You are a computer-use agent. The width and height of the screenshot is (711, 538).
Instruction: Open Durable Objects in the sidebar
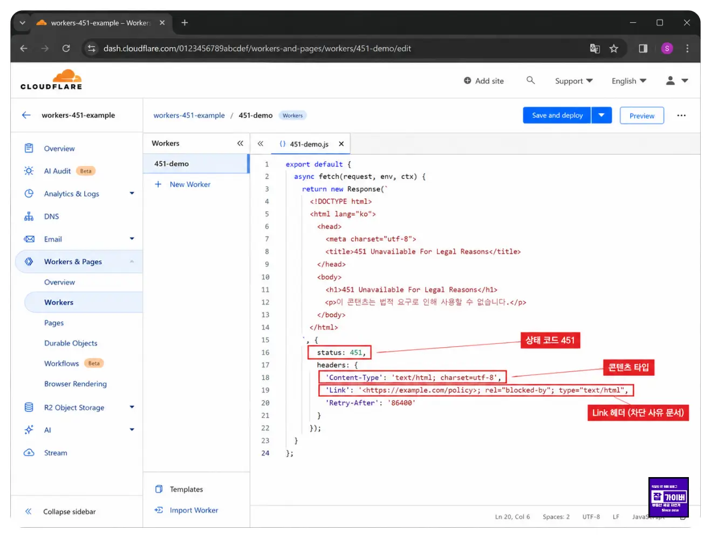[x=71, y=343]
